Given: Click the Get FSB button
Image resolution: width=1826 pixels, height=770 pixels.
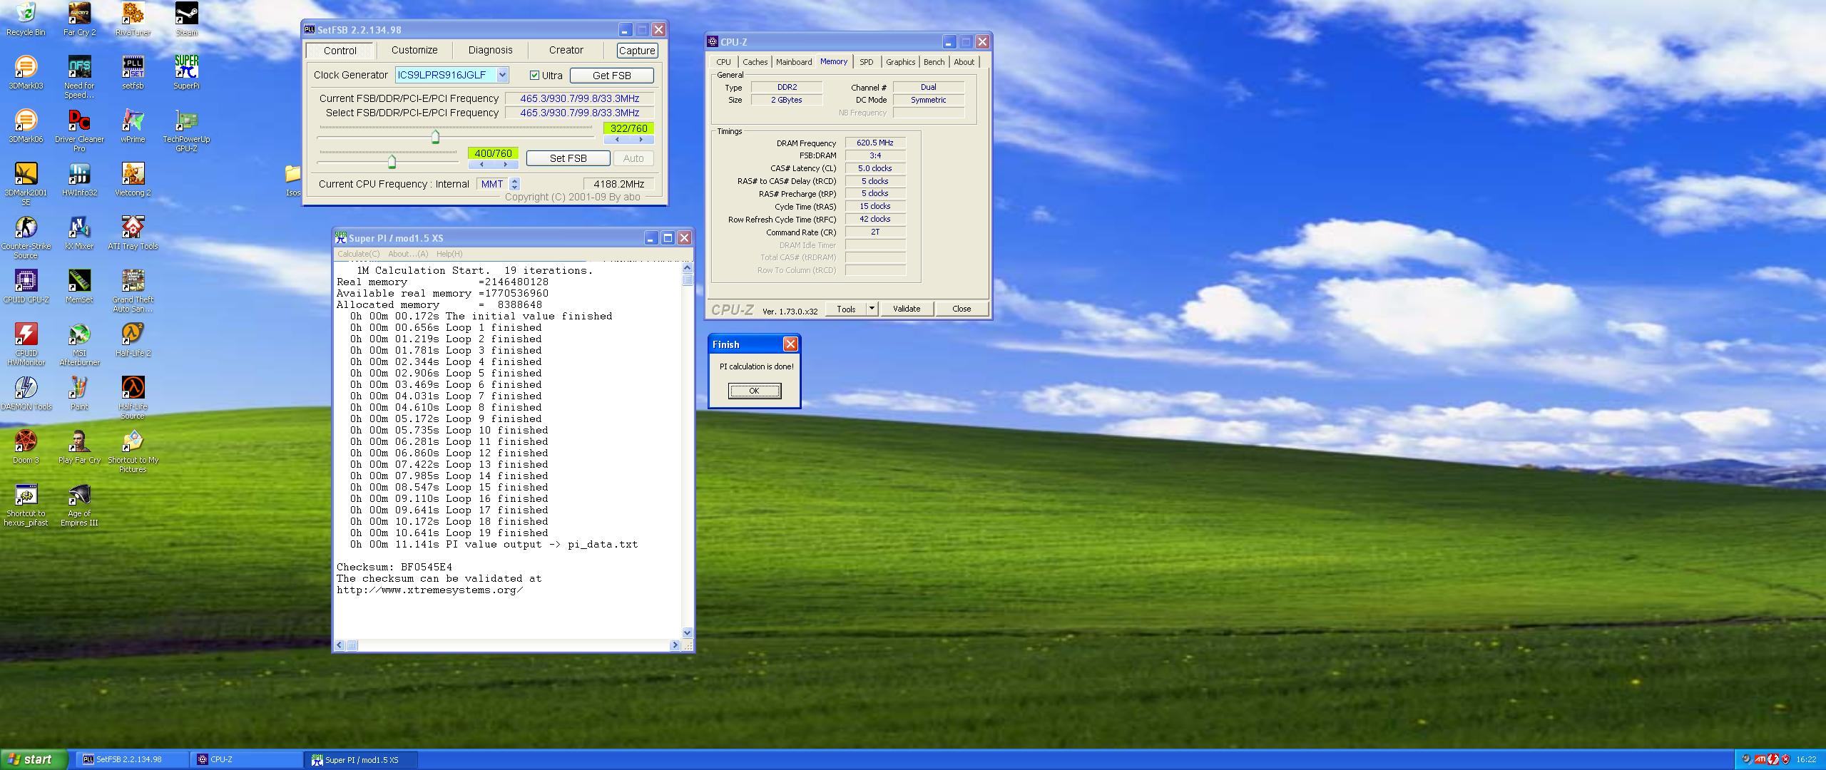Looking at the screenshot, I should point(611,76).
